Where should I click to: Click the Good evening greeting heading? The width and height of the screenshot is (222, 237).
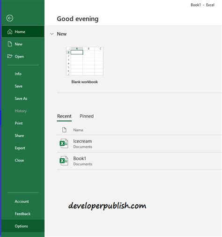tap(78, 19)
